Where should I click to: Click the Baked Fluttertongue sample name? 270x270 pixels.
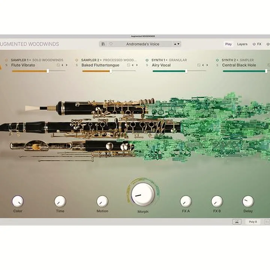click(100, 65)
